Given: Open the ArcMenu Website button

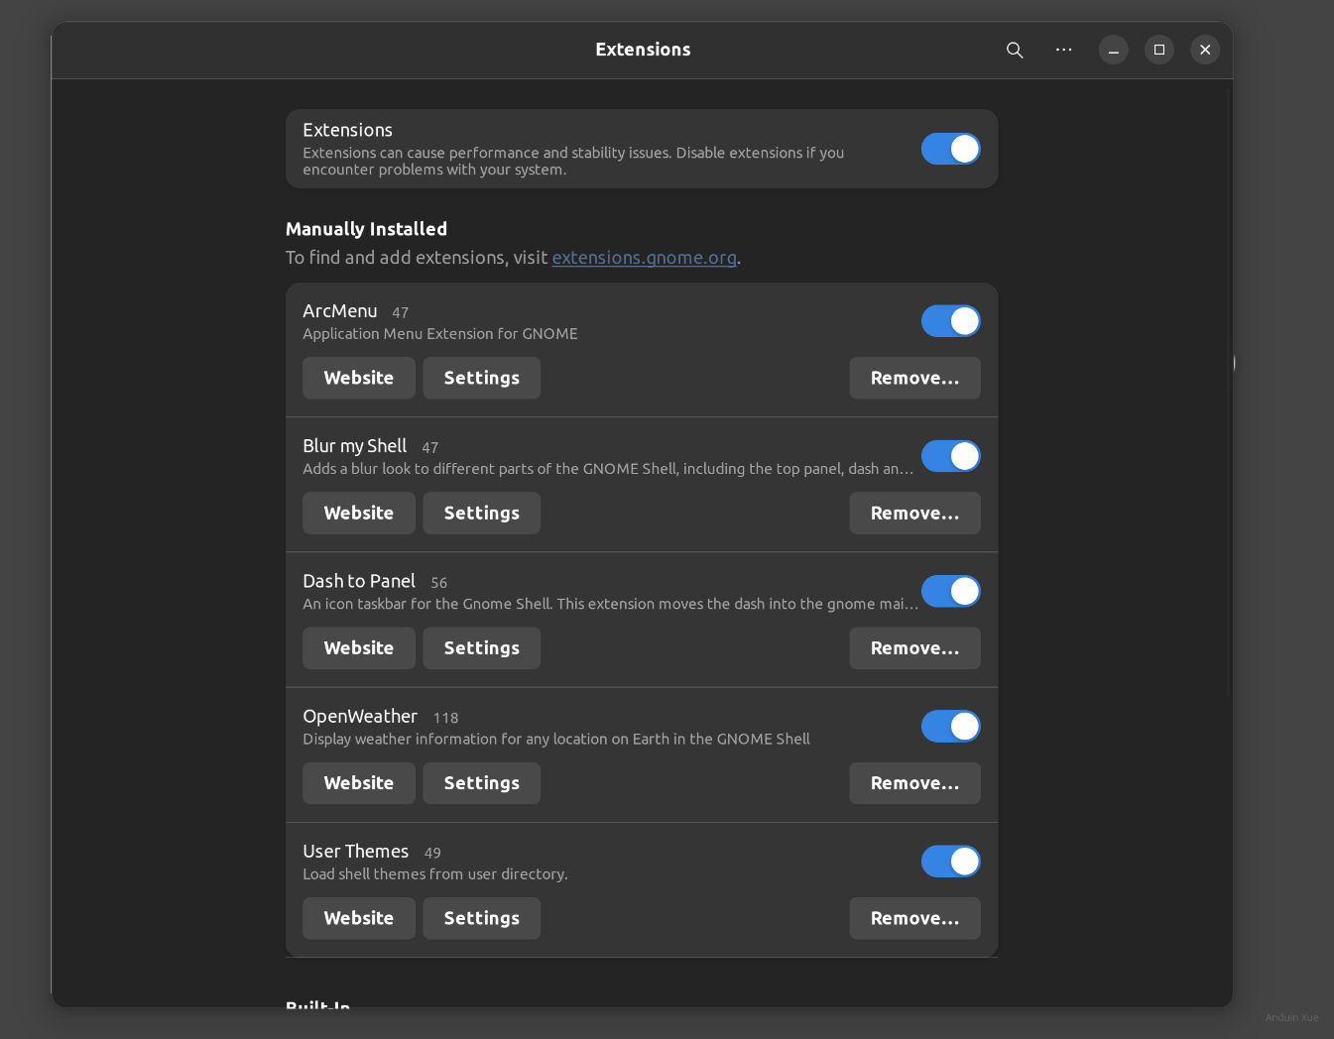Looking at the screenshot, I should point(358,378).
